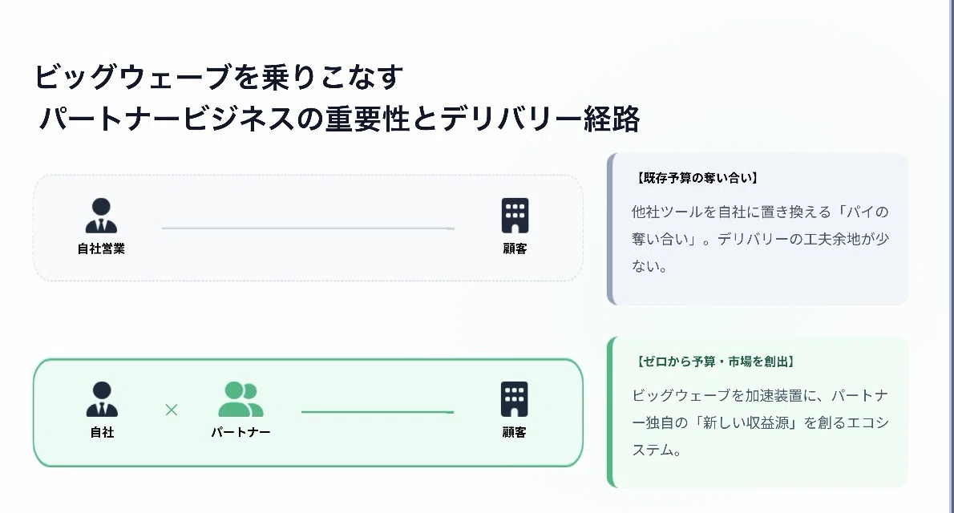
Task: Click the gray line connecting 自社営業 and 顧客
Action: (x=308, y=228)
